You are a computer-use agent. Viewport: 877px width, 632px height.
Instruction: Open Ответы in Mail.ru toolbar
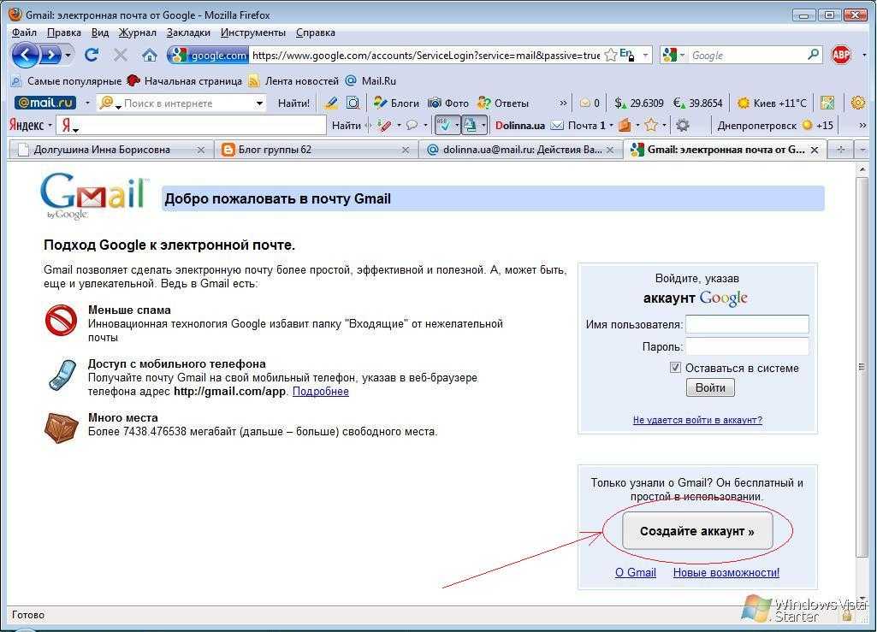(503, 103)
